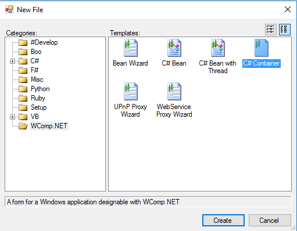Image resolution: width=297 pixels, height=231 pixels.
Task: Switch templates to small icons list view
Action: (271, 30)
